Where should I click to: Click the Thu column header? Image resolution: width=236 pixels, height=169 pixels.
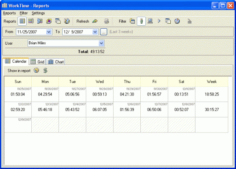click(127, 82)
